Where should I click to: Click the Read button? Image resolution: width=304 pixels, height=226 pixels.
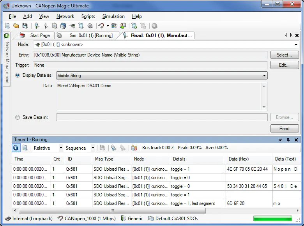[285, 129]
